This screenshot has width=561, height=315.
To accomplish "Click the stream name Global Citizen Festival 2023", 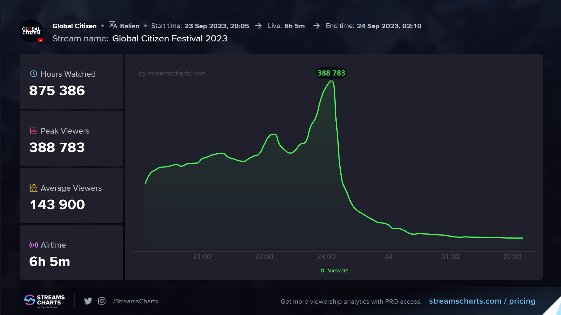I will pos(169,38).
